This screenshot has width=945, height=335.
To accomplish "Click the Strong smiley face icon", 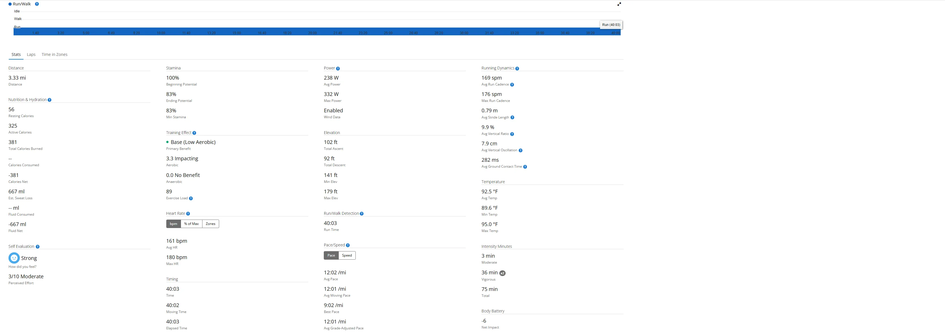I will point(14,258).
